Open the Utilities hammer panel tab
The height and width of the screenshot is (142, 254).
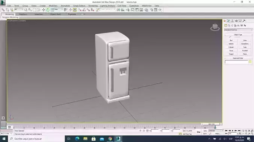coord(244,21)
